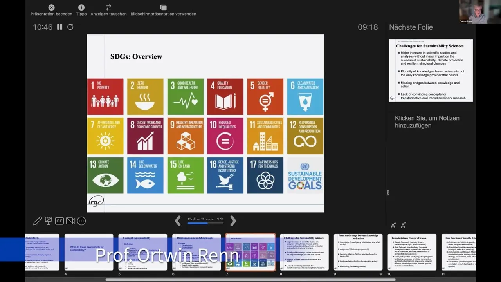Click SDG 17 Partnerships tile

(x=265, y=175)
